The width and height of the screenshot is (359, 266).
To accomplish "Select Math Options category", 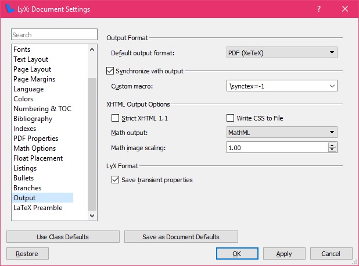I will click(35, 148).
